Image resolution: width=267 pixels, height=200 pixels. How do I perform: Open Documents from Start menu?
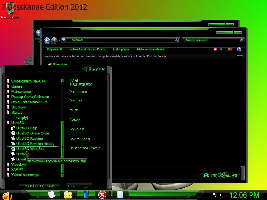click(x=78, y=92)
